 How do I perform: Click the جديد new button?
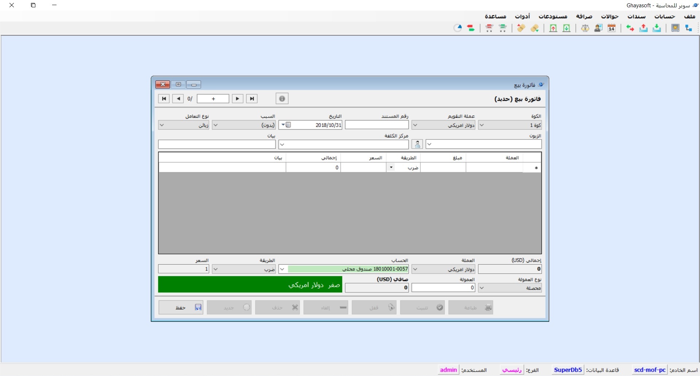click(229, 308)
